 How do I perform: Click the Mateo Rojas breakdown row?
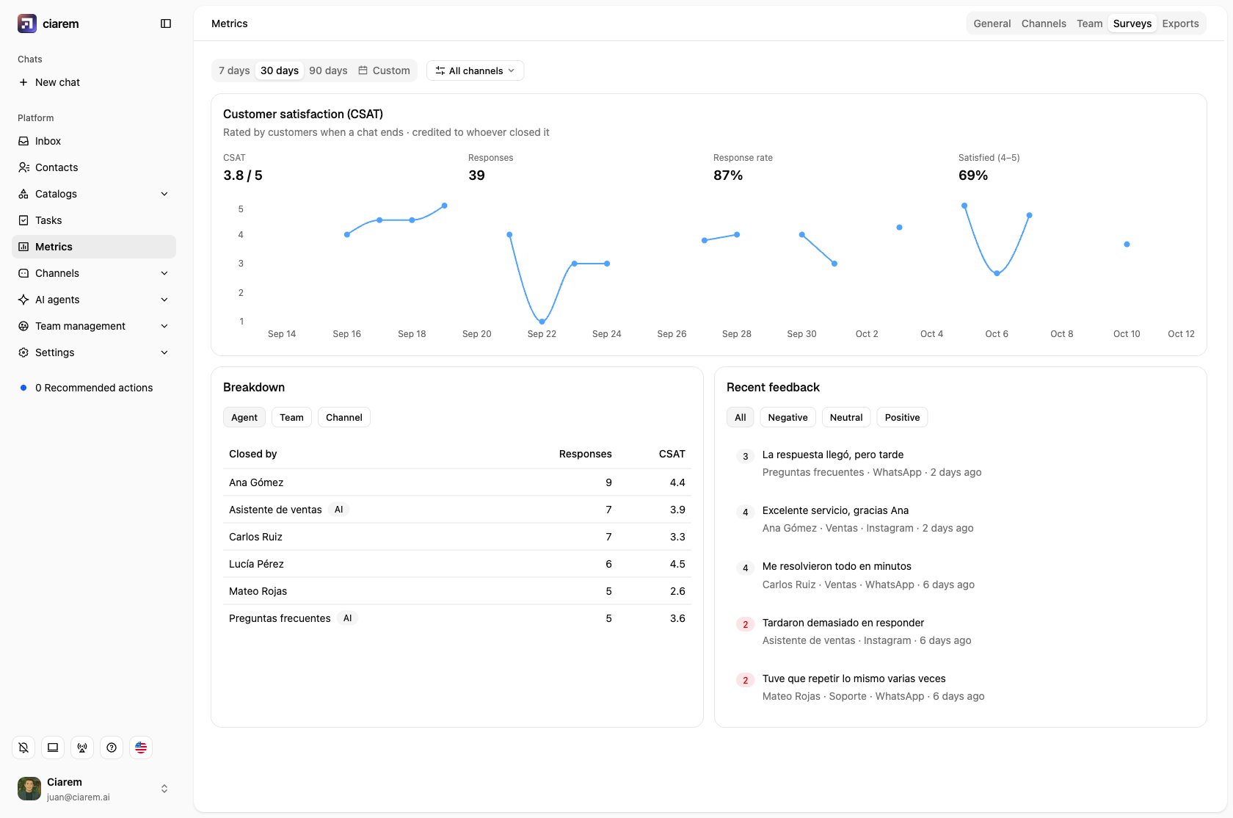pyautogui.click(x=457, y=591)
